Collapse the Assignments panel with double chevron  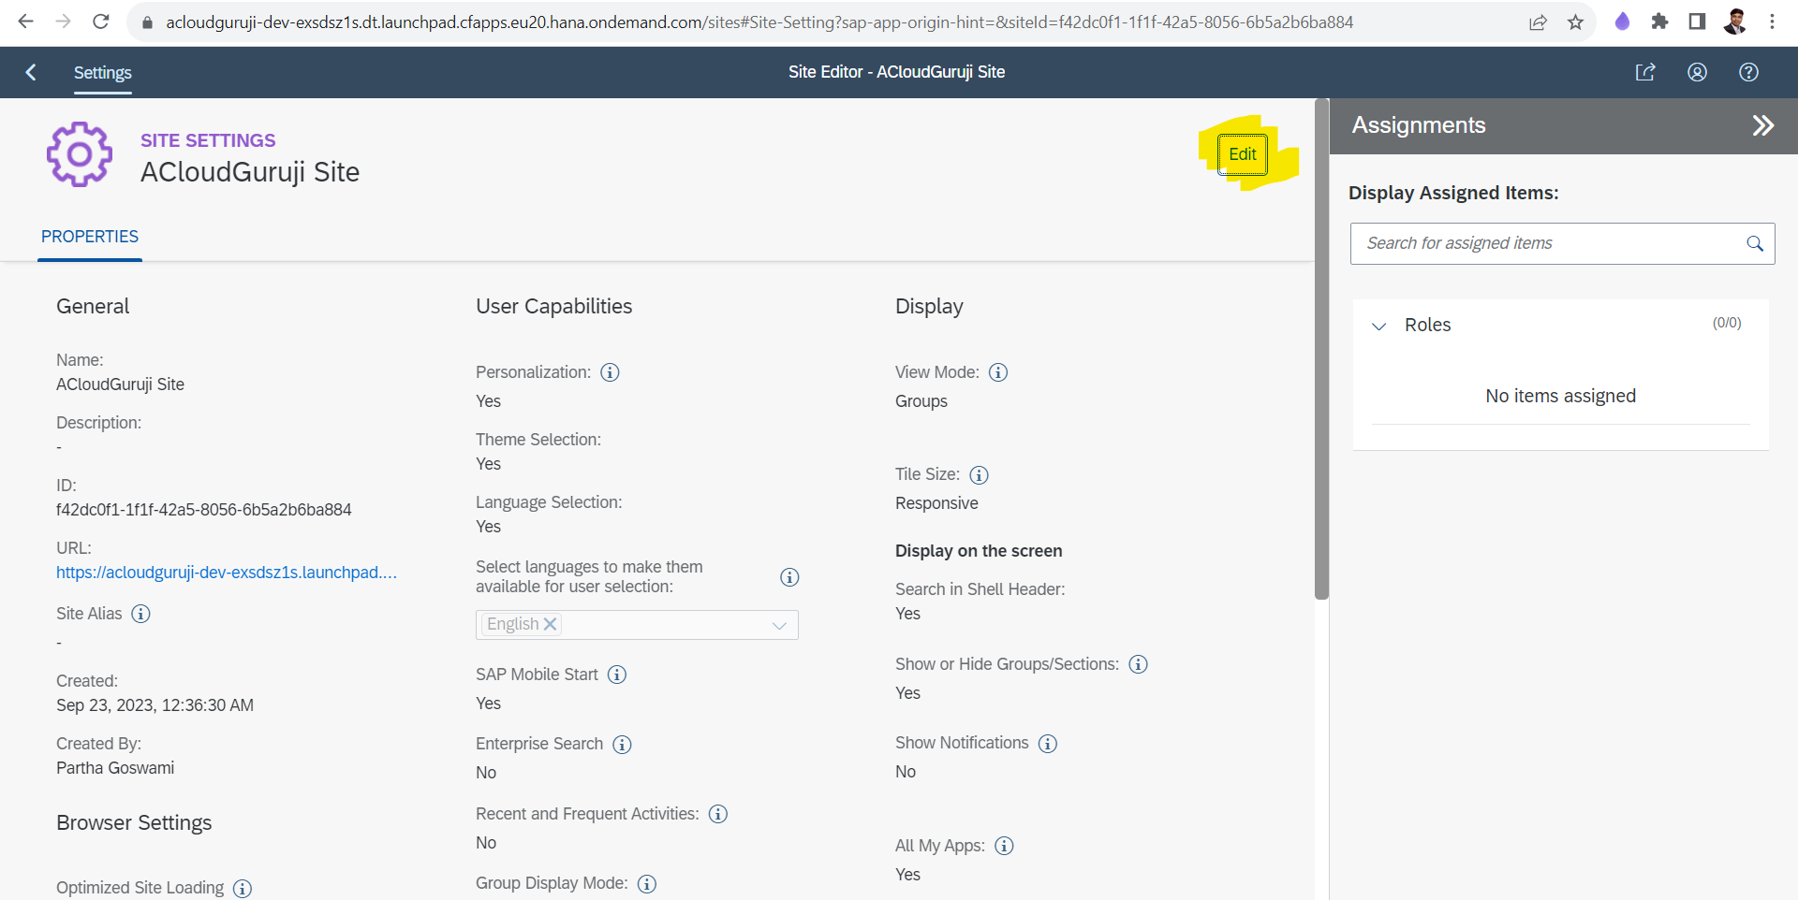tap(1762, 125)
